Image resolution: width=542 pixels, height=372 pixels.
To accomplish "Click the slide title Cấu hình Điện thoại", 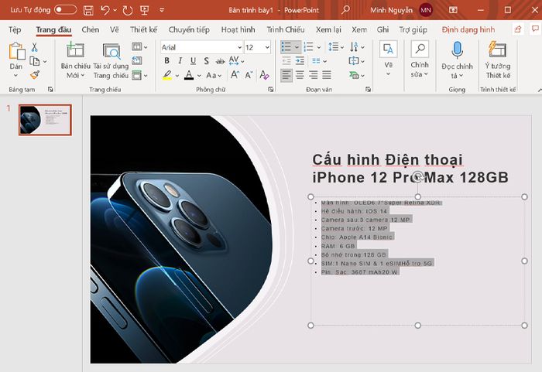I will (x=387, y=160).
